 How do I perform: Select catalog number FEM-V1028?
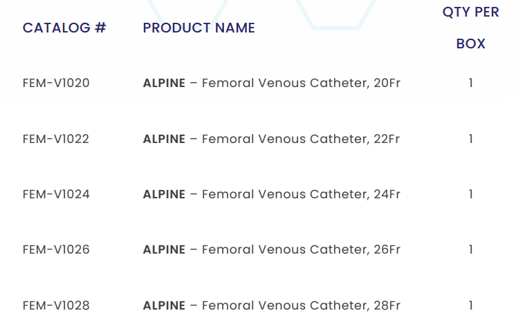[56, 305]
